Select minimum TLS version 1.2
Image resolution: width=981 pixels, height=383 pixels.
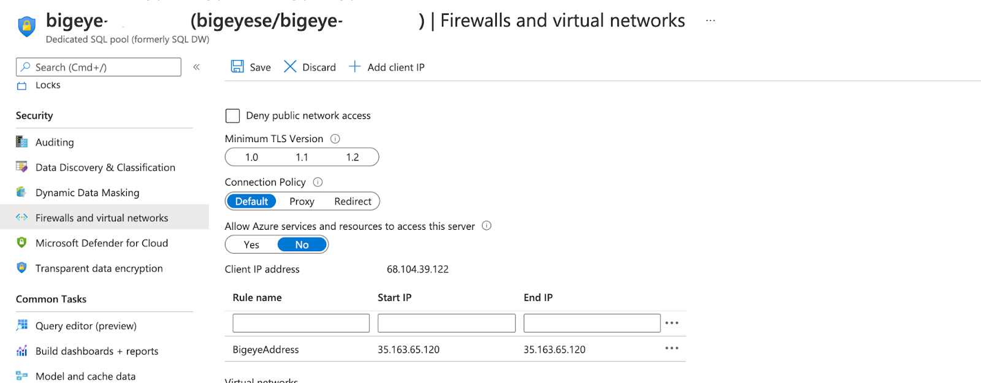(x=353, y=157)
